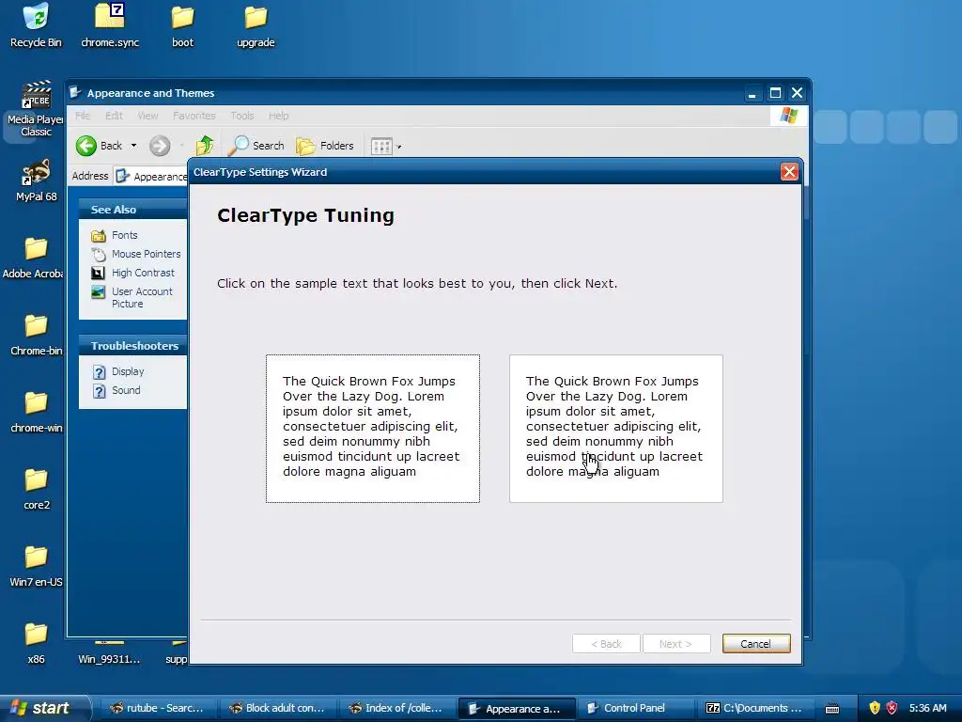Click the disabled Next button

click(676, 643)
